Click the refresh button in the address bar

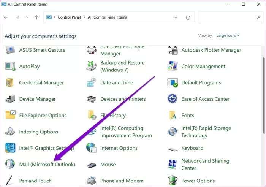click(x=188, y=17)
